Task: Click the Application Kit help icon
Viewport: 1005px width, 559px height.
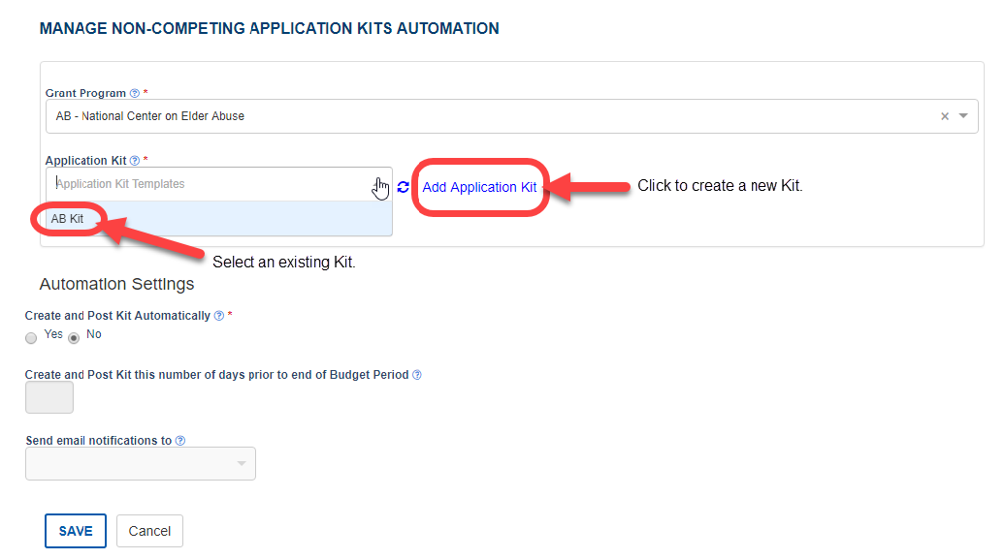Action: coord(135,161)
